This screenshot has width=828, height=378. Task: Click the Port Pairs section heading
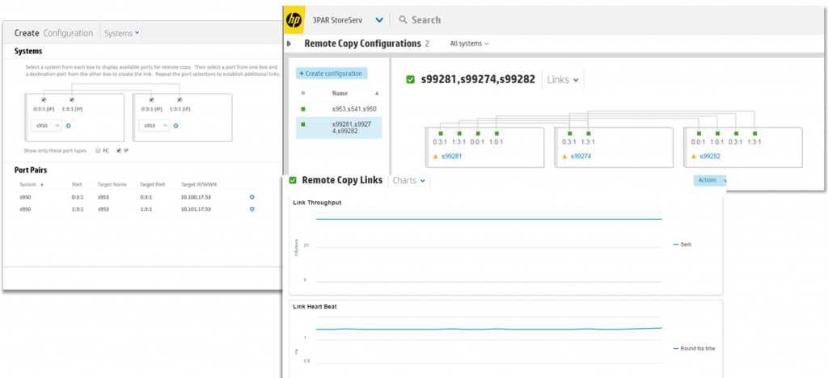(31, 170)
